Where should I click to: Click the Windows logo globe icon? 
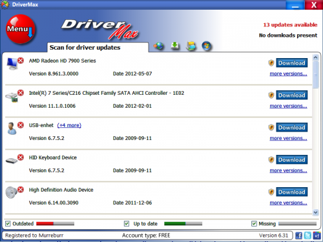(207, 46)
